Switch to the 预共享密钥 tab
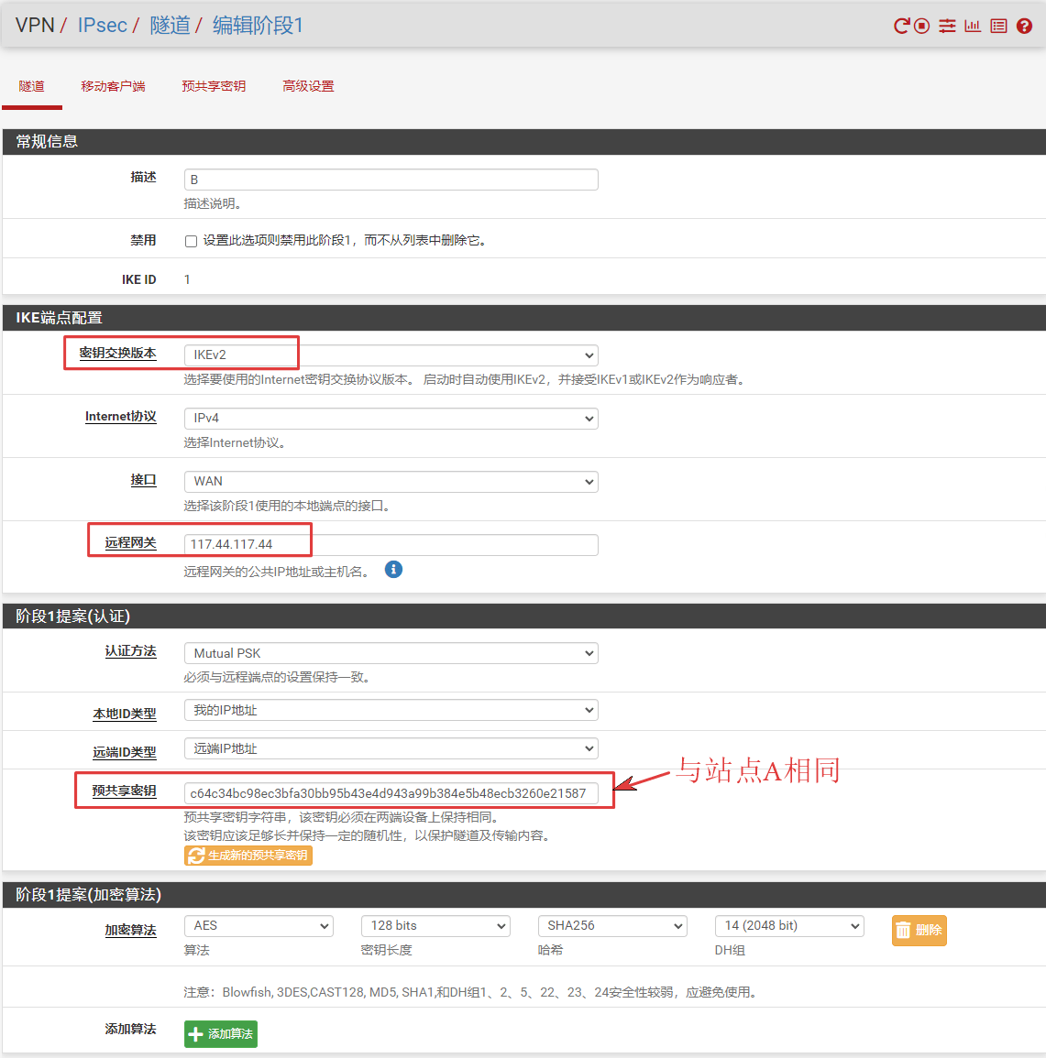This screenshot has height=1058, width=1046. (214, 86)
